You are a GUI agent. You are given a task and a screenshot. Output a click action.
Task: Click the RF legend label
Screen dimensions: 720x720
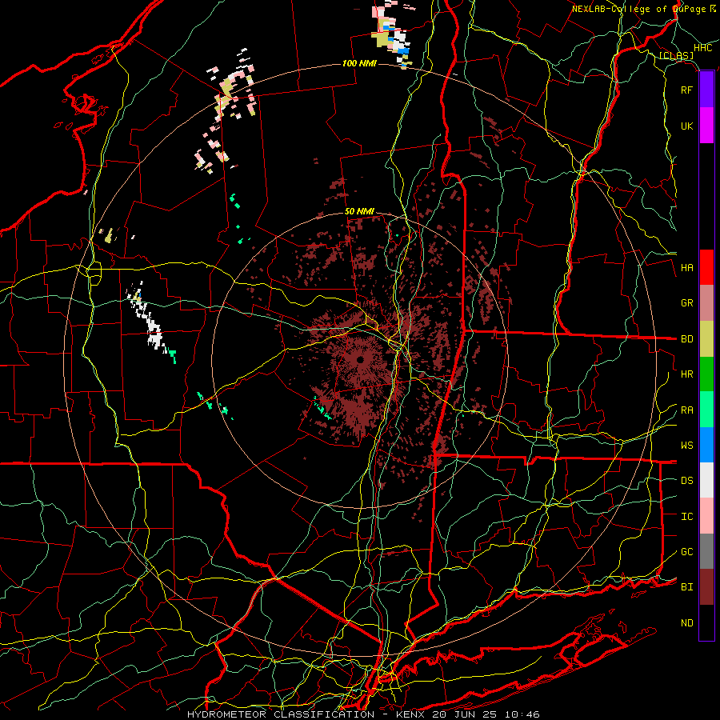[686, 90]
